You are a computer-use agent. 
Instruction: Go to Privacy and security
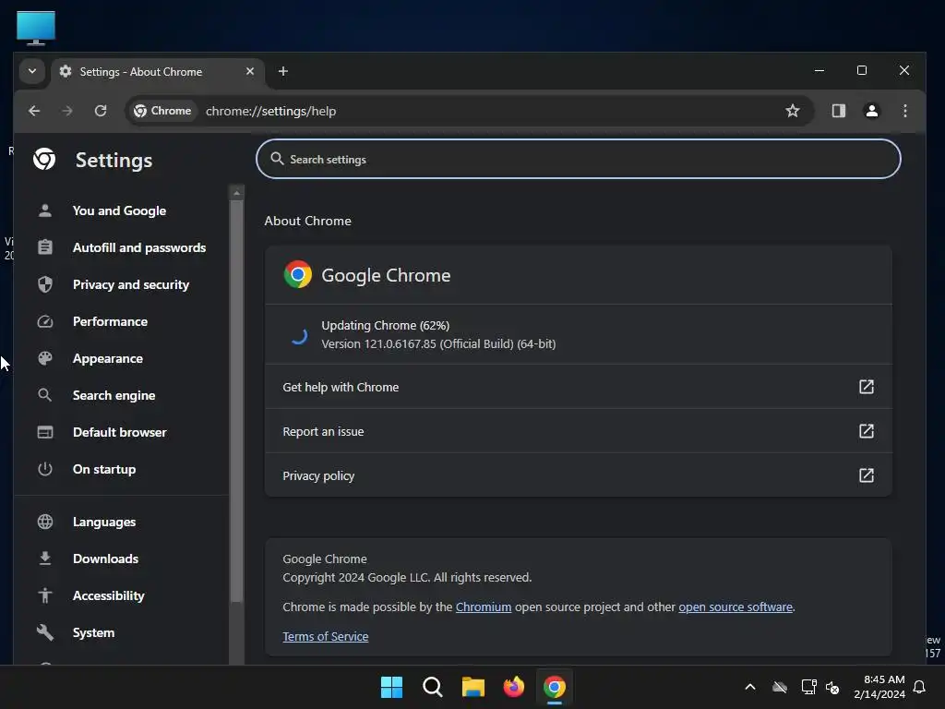131,284
